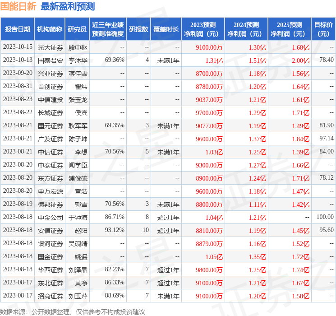
Task: Click analyst name 陈子坤
Action: tap(78, 139)
